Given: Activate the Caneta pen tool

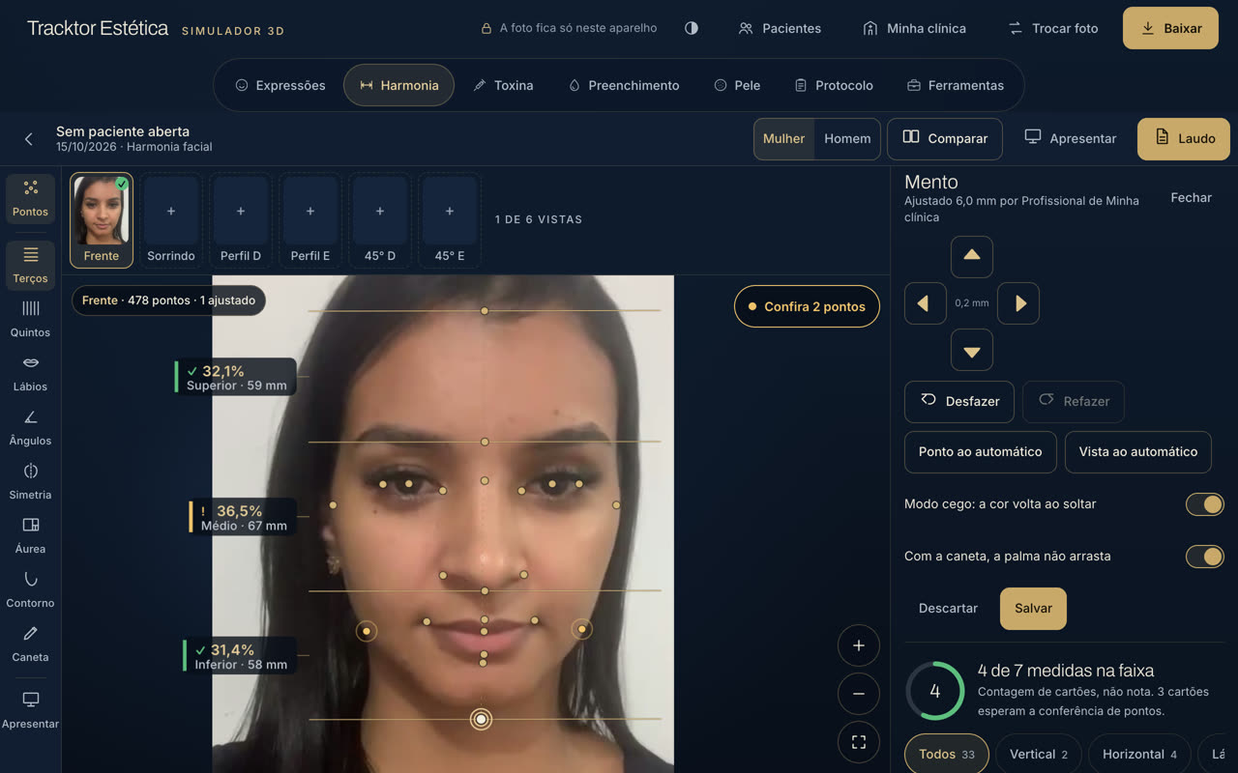Looking at the screenshot, I should coord(30,644).
